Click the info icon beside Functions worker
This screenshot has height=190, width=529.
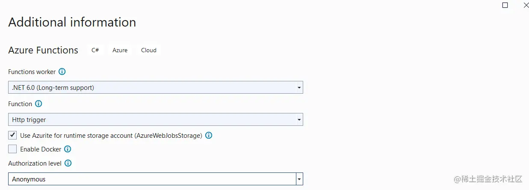[x=62, y=71]
